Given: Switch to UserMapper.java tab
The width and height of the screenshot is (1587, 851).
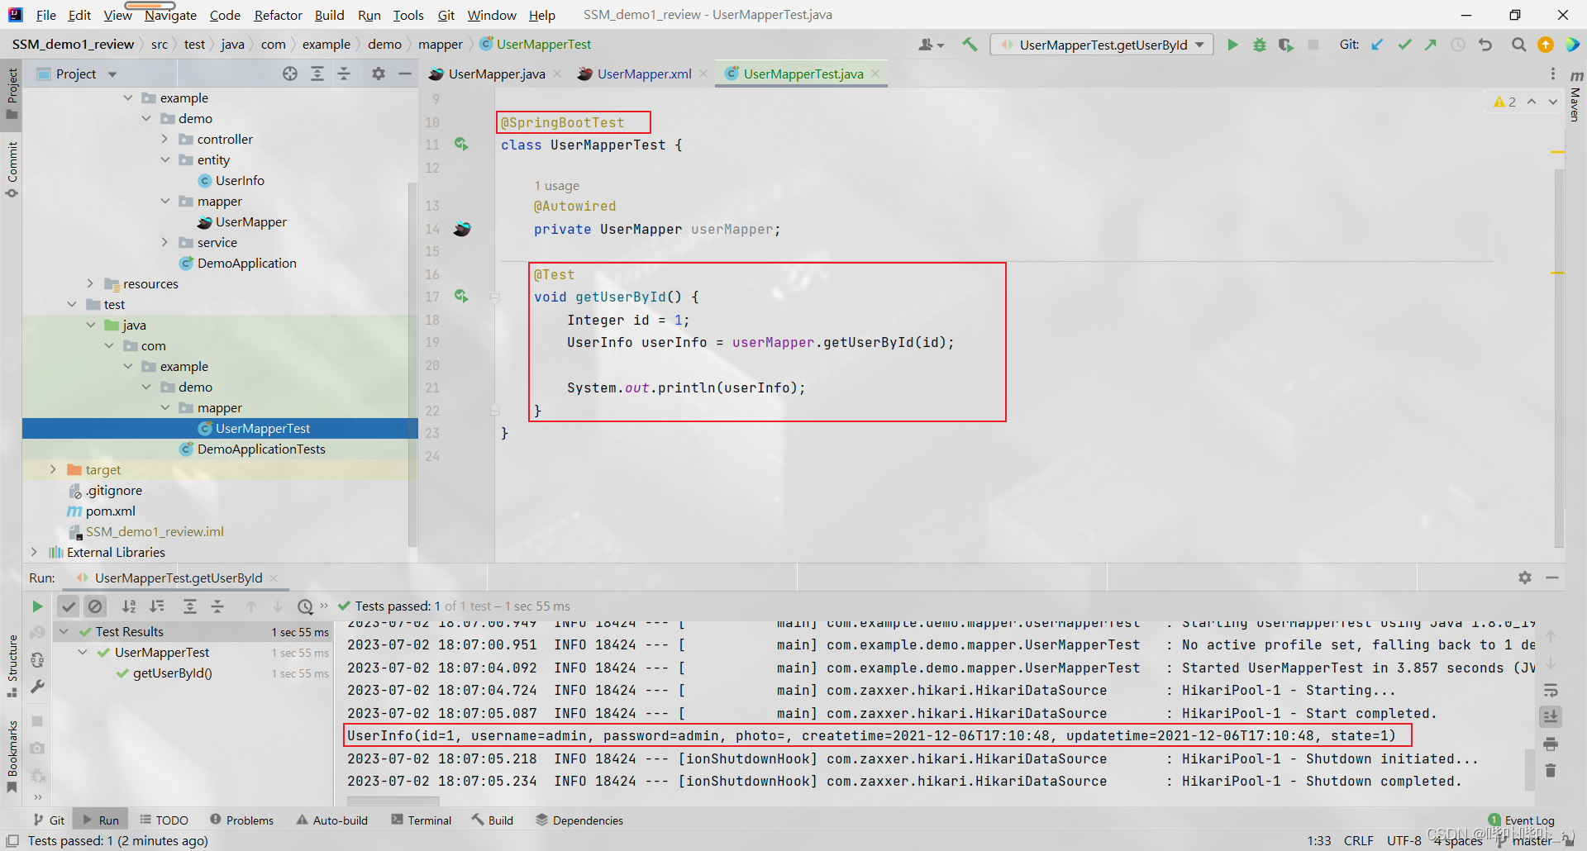Looking at the screenshot, I should pos(496,74).
